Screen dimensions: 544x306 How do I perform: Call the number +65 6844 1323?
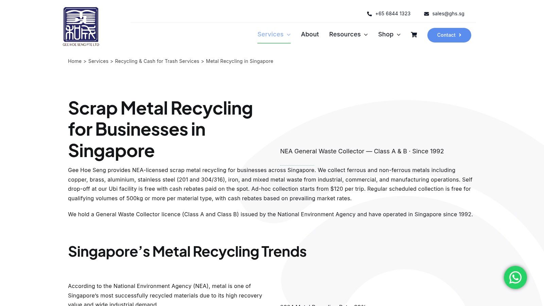[x=393, y=14]
